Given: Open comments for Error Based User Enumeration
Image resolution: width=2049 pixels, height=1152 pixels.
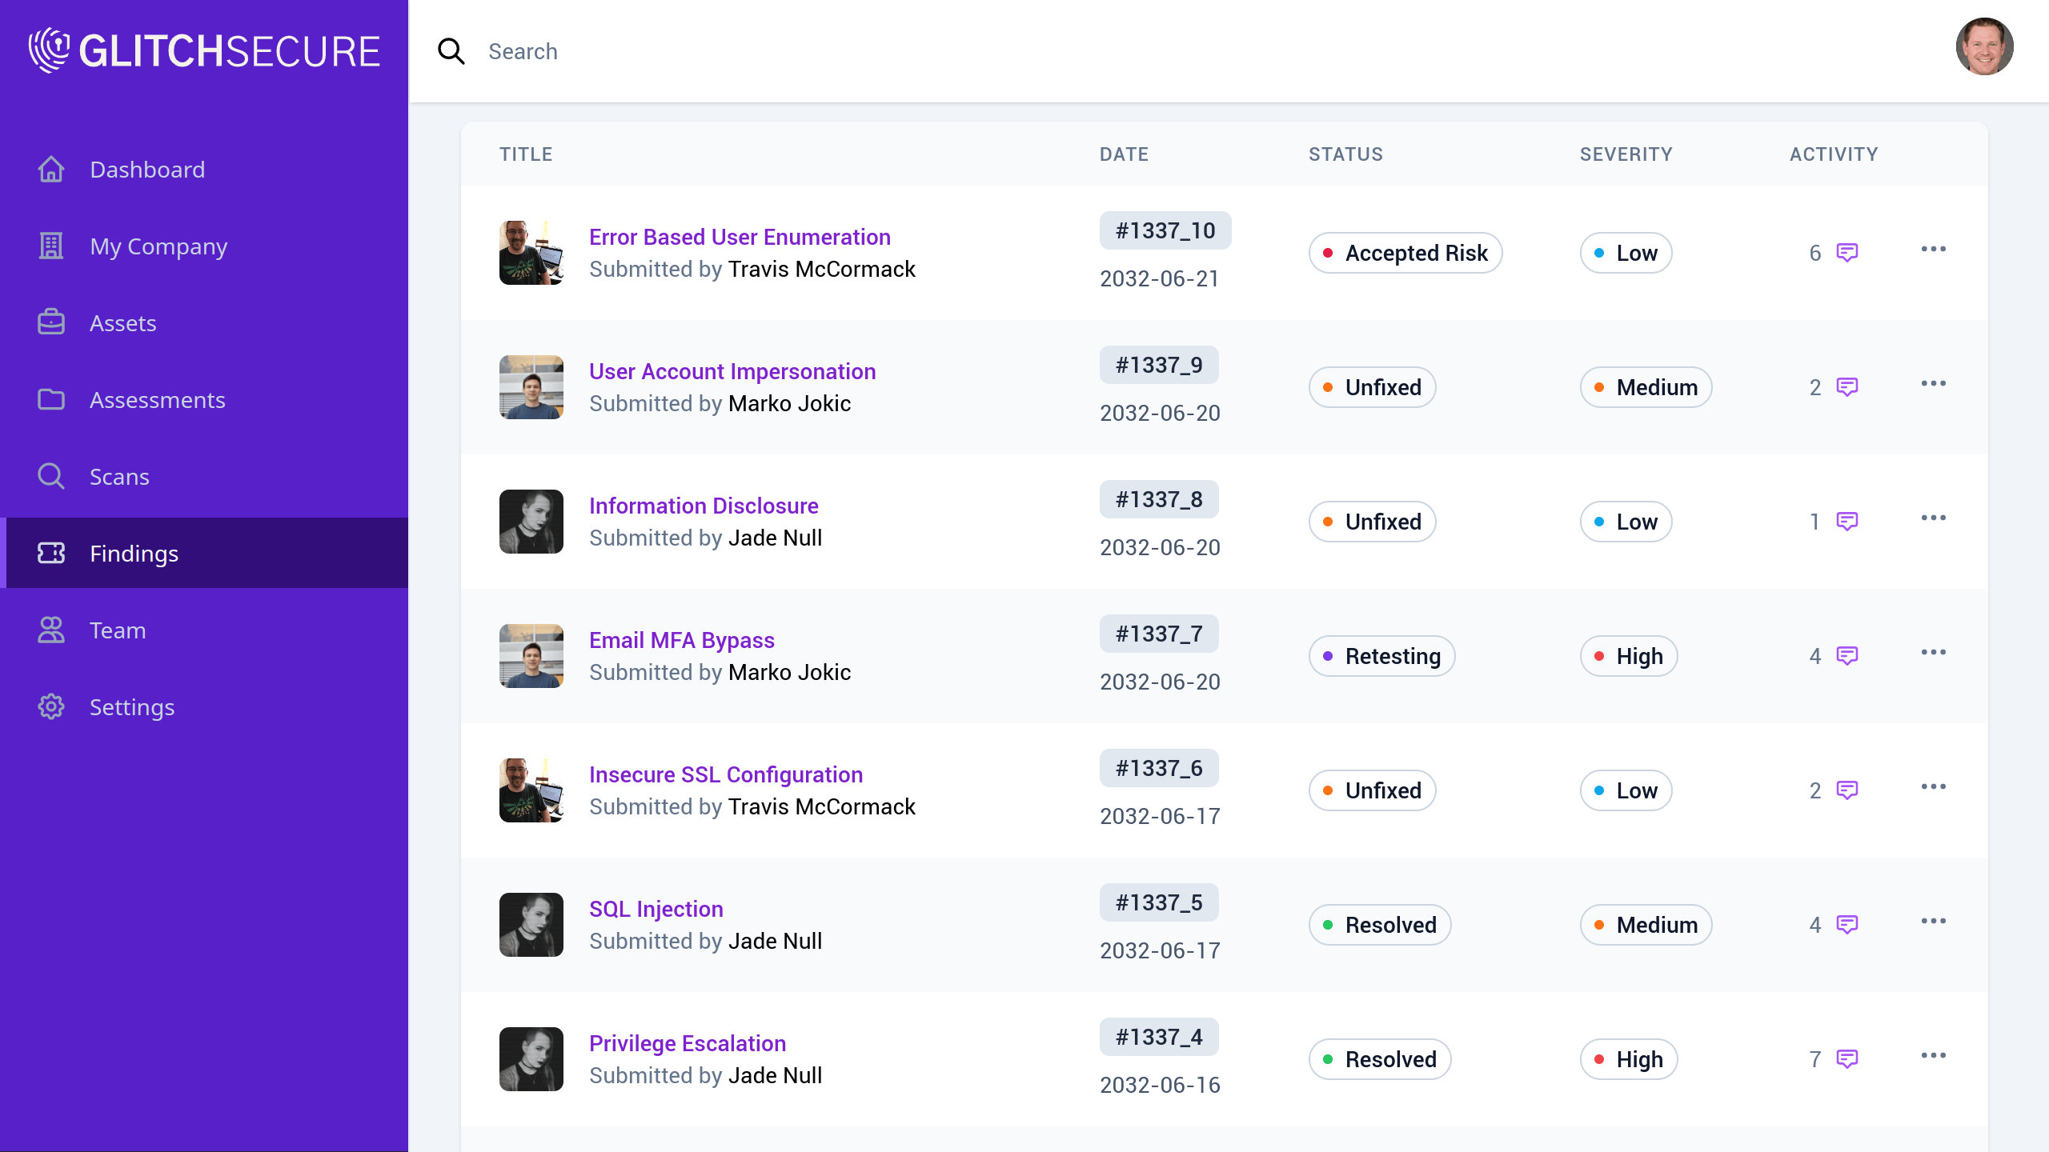Looking at the screenshot, I should click(x=1847, y=253).
